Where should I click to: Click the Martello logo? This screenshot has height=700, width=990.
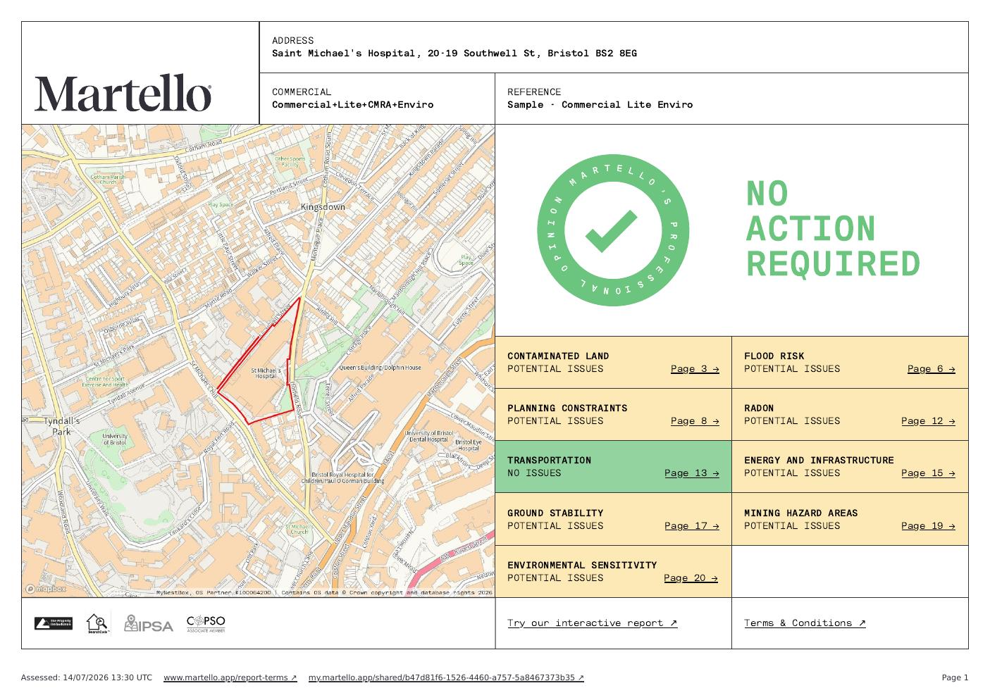pos(123,93)
